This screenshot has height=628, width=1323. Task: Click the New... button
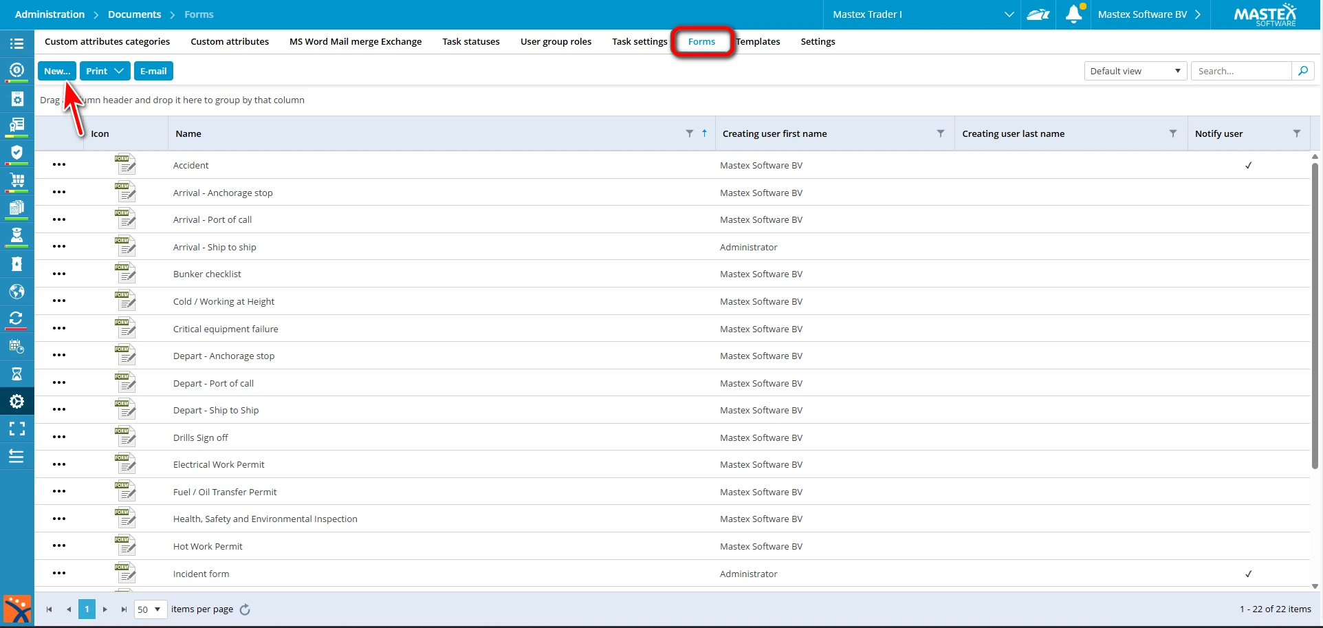coord(57,71)
